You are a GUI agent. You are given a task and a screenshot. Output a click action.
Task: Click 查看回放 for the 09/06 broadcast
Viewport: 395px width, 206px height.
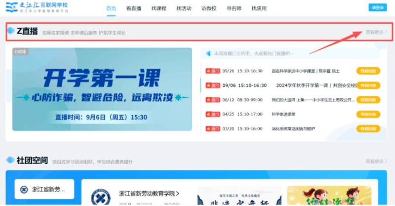click(x=368, y=85)
